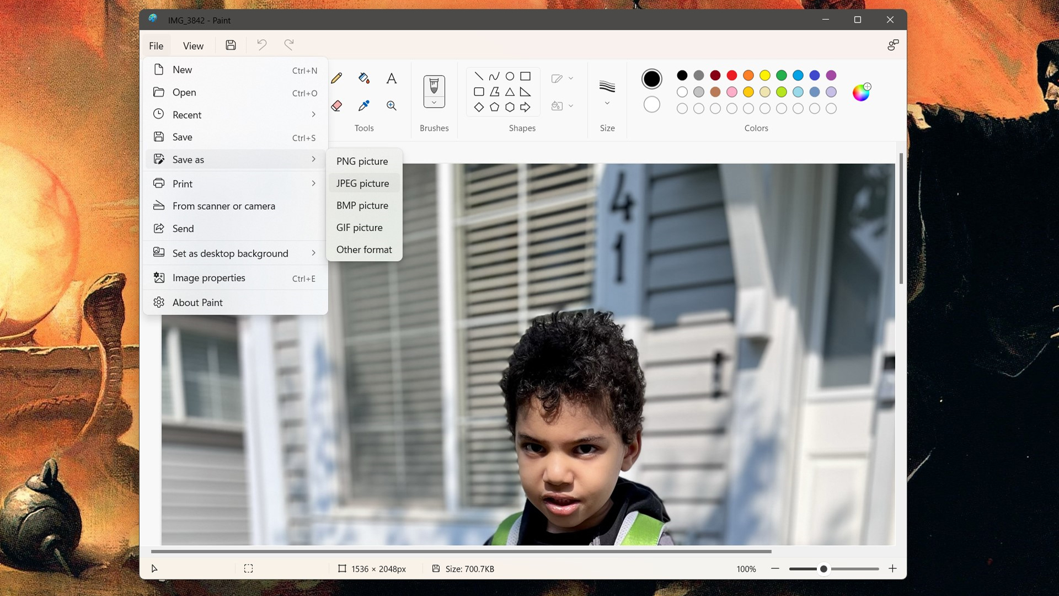Select the black color swatch

[682, 75]
